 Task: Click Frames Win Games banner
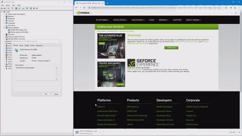click(111, 74)
